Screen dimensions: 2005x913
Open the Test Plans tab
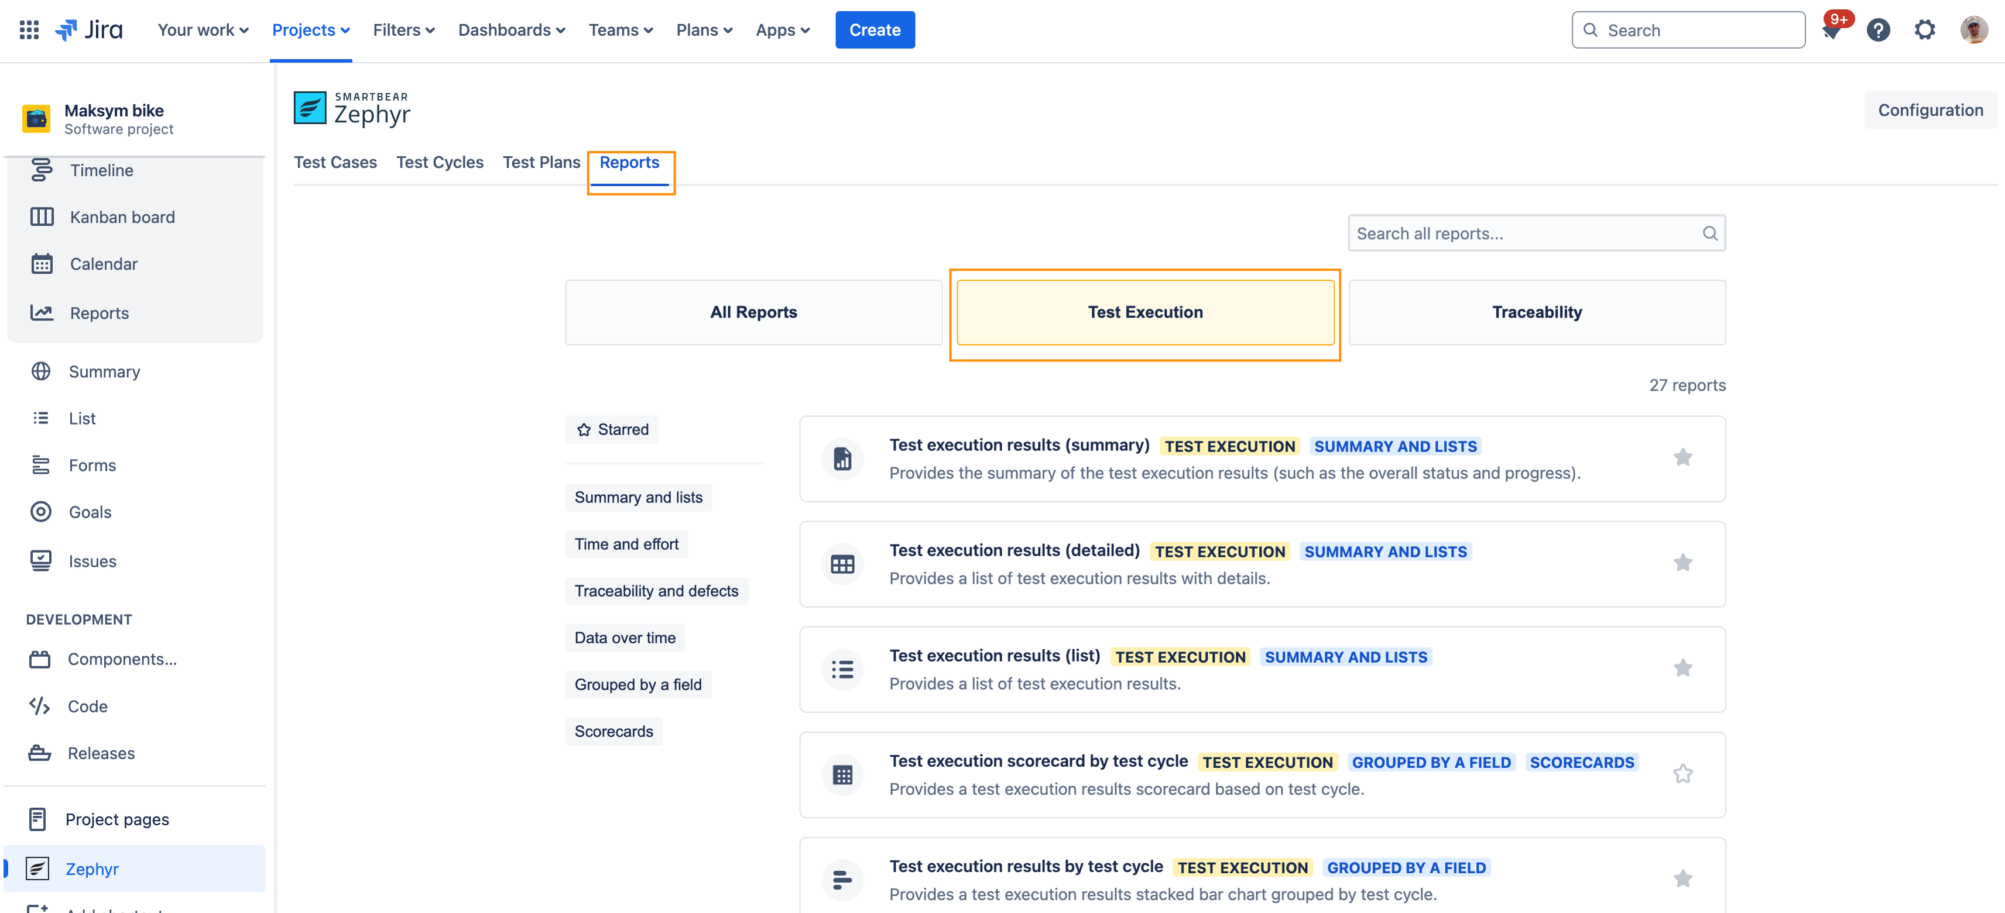(541, 163)
